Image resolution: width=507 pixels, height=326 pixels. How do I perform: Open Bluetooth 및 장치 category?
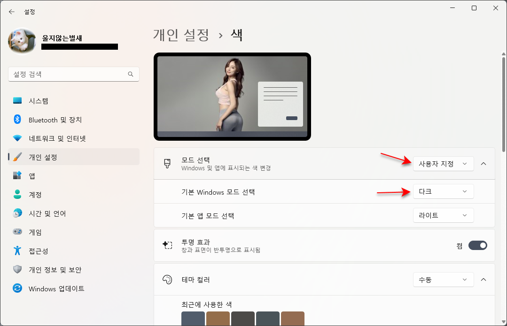74,120
